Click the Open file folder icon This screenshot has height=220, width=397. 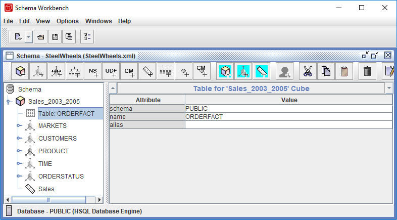click(x=40, y=37)
